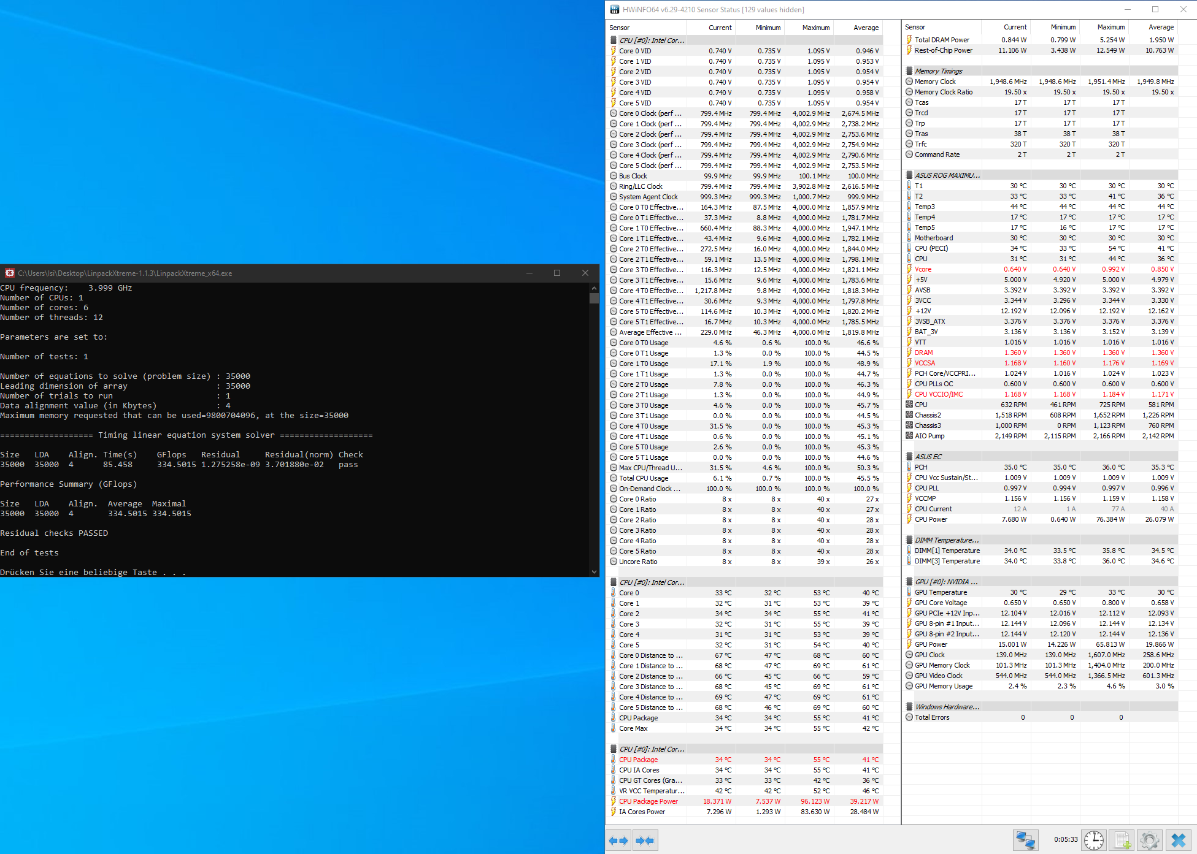Viewport: 1197px width, 854px height.
Task: Select the System Agent Clock row
Action: [x=745, y=197]
